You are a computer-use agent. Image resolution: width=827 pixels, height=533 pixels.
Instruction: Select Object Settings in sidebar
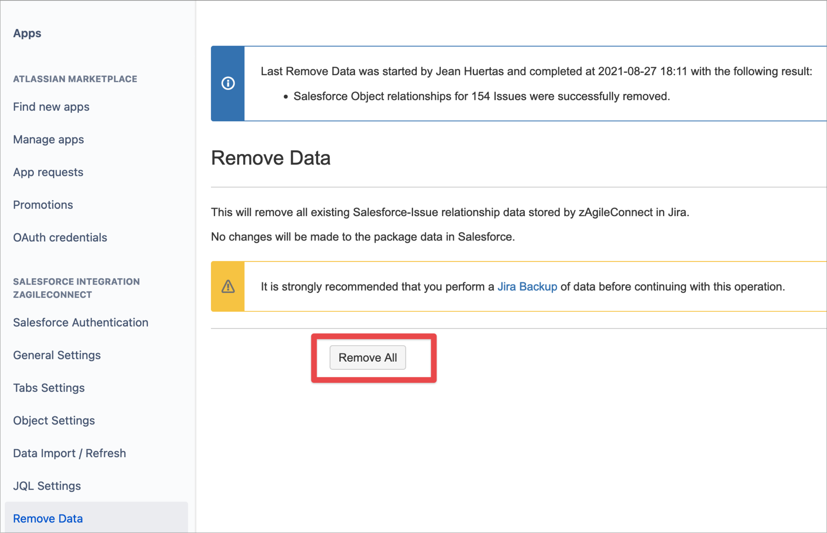click(54, 420)
